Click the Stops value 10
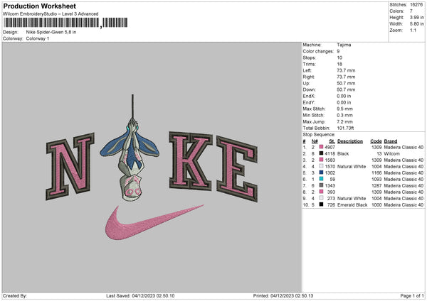This screenshot has width=427, height=301. (x=339, y=58)
